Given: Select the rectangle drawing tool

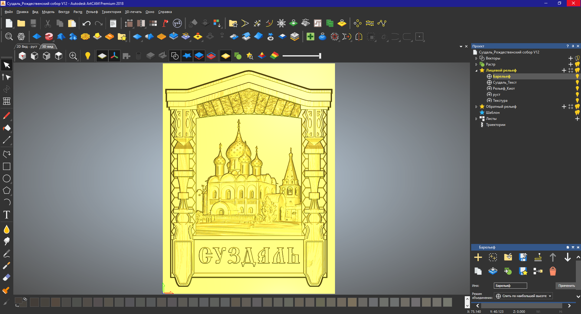Looking at the screenshot, I should [x=7, y=166].
